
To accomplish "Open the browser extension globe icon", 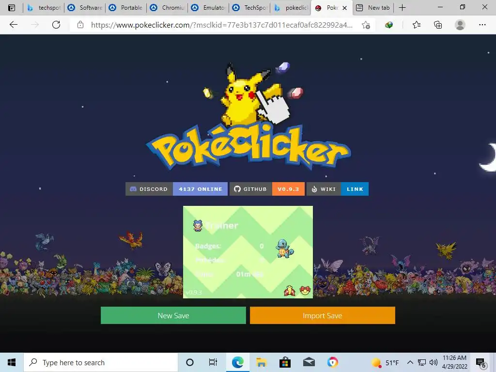I will 389,25.
